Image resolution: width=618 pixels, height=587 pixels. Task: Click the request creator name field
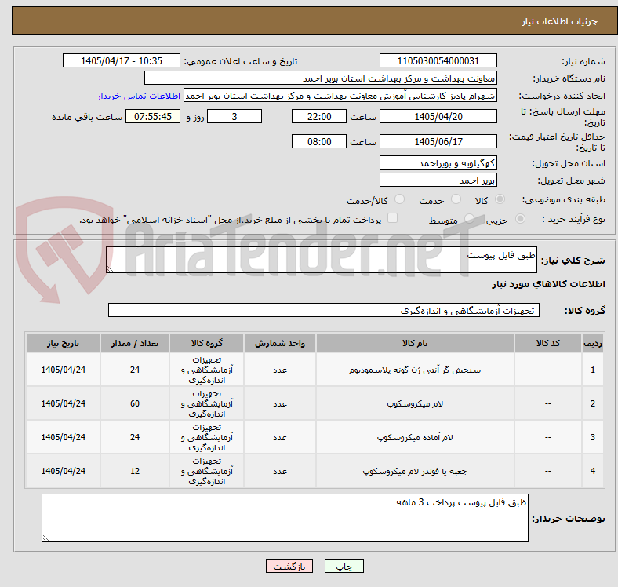(x=340, y=96)
